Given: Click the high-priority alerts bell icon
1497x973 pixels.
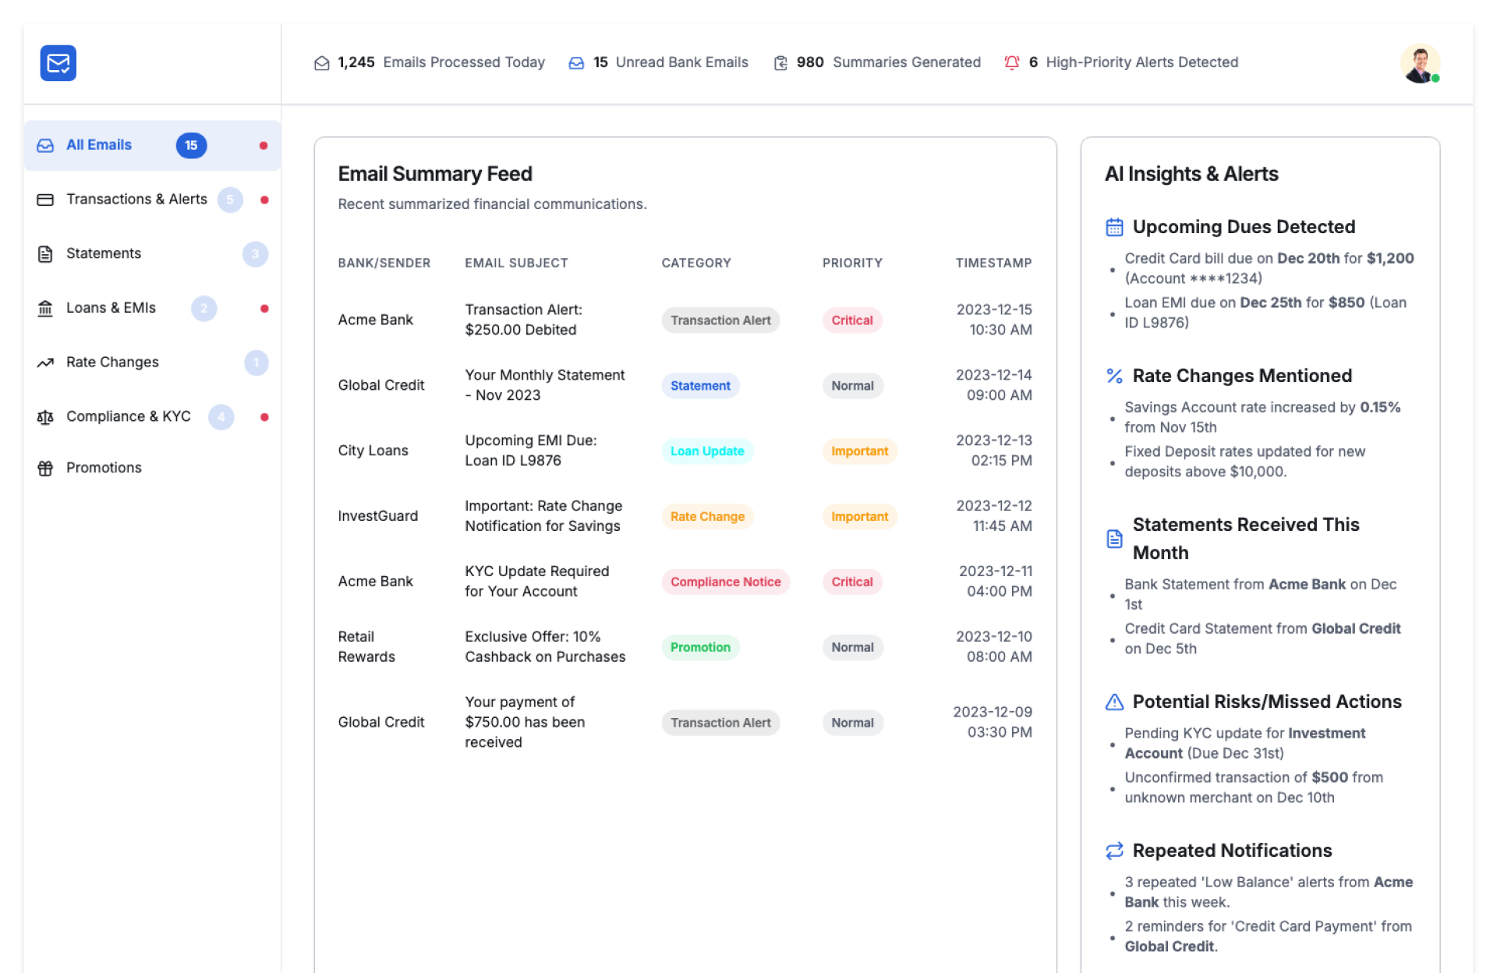Looking at the screenshot, I should [x=1011, y=62].
